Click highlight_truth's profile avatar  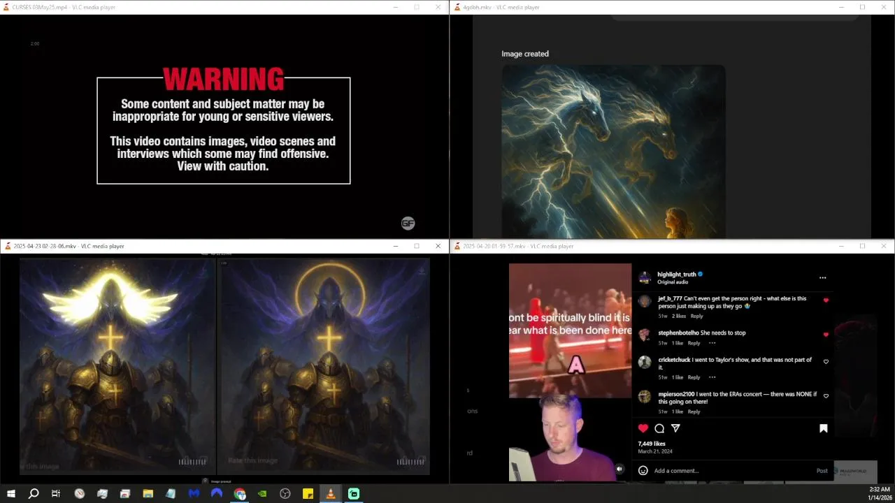point(644,277)
